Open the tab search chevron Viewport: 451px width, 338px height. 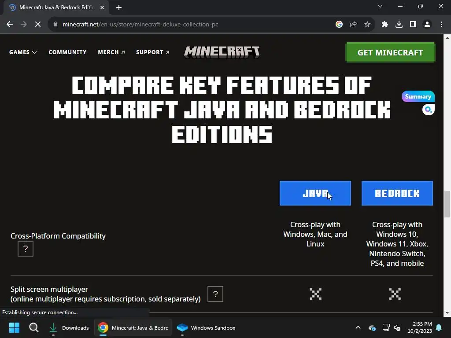pyautogui.click(x=380, y=6)
